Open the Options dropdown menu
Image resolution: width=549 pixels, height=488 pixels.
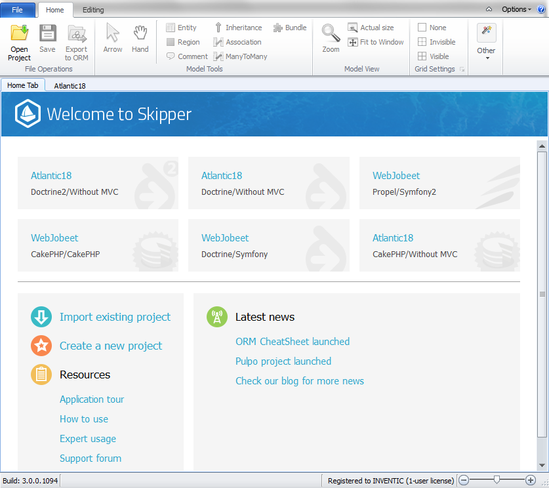[x=516, y=9]
